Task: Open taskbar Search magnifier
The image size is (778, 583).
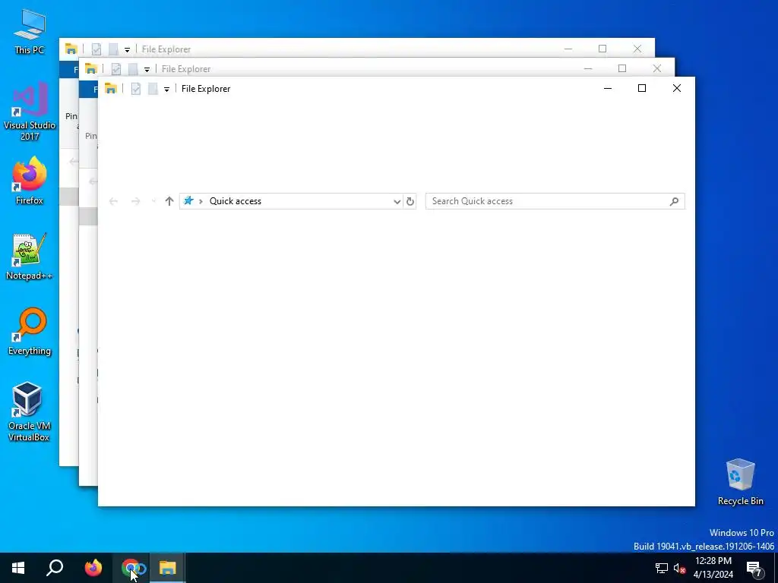Action: [55, 568]
